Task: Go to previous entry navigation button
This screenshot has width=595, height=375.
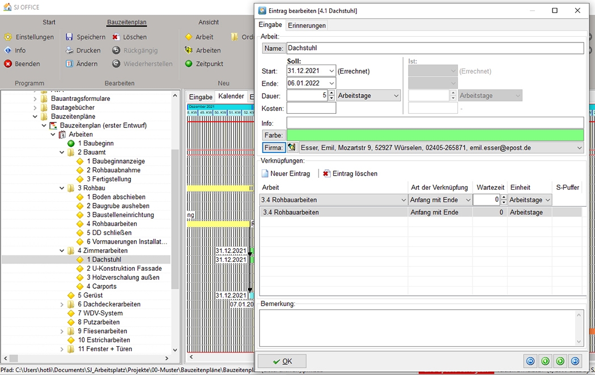Action: click(545, 361)
